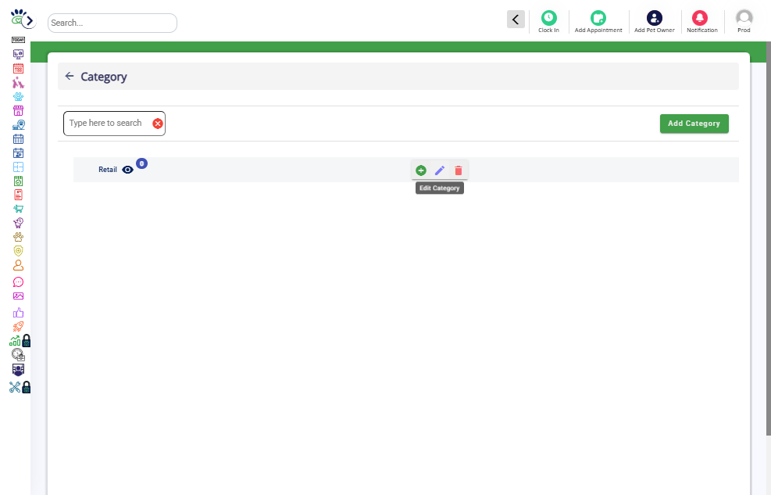This screenshot has height=495, width=771.
Task: Open the orange rocket sidebar icon
Action: tap(18, 327)
